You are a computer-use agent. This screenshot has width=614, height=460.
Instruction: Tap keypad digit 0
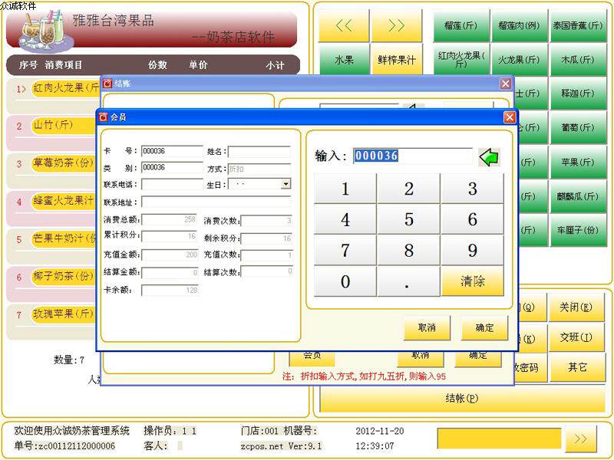(345, 281)
